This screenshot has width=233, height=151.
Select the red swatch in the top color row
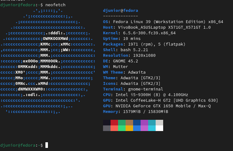[114, 123]
